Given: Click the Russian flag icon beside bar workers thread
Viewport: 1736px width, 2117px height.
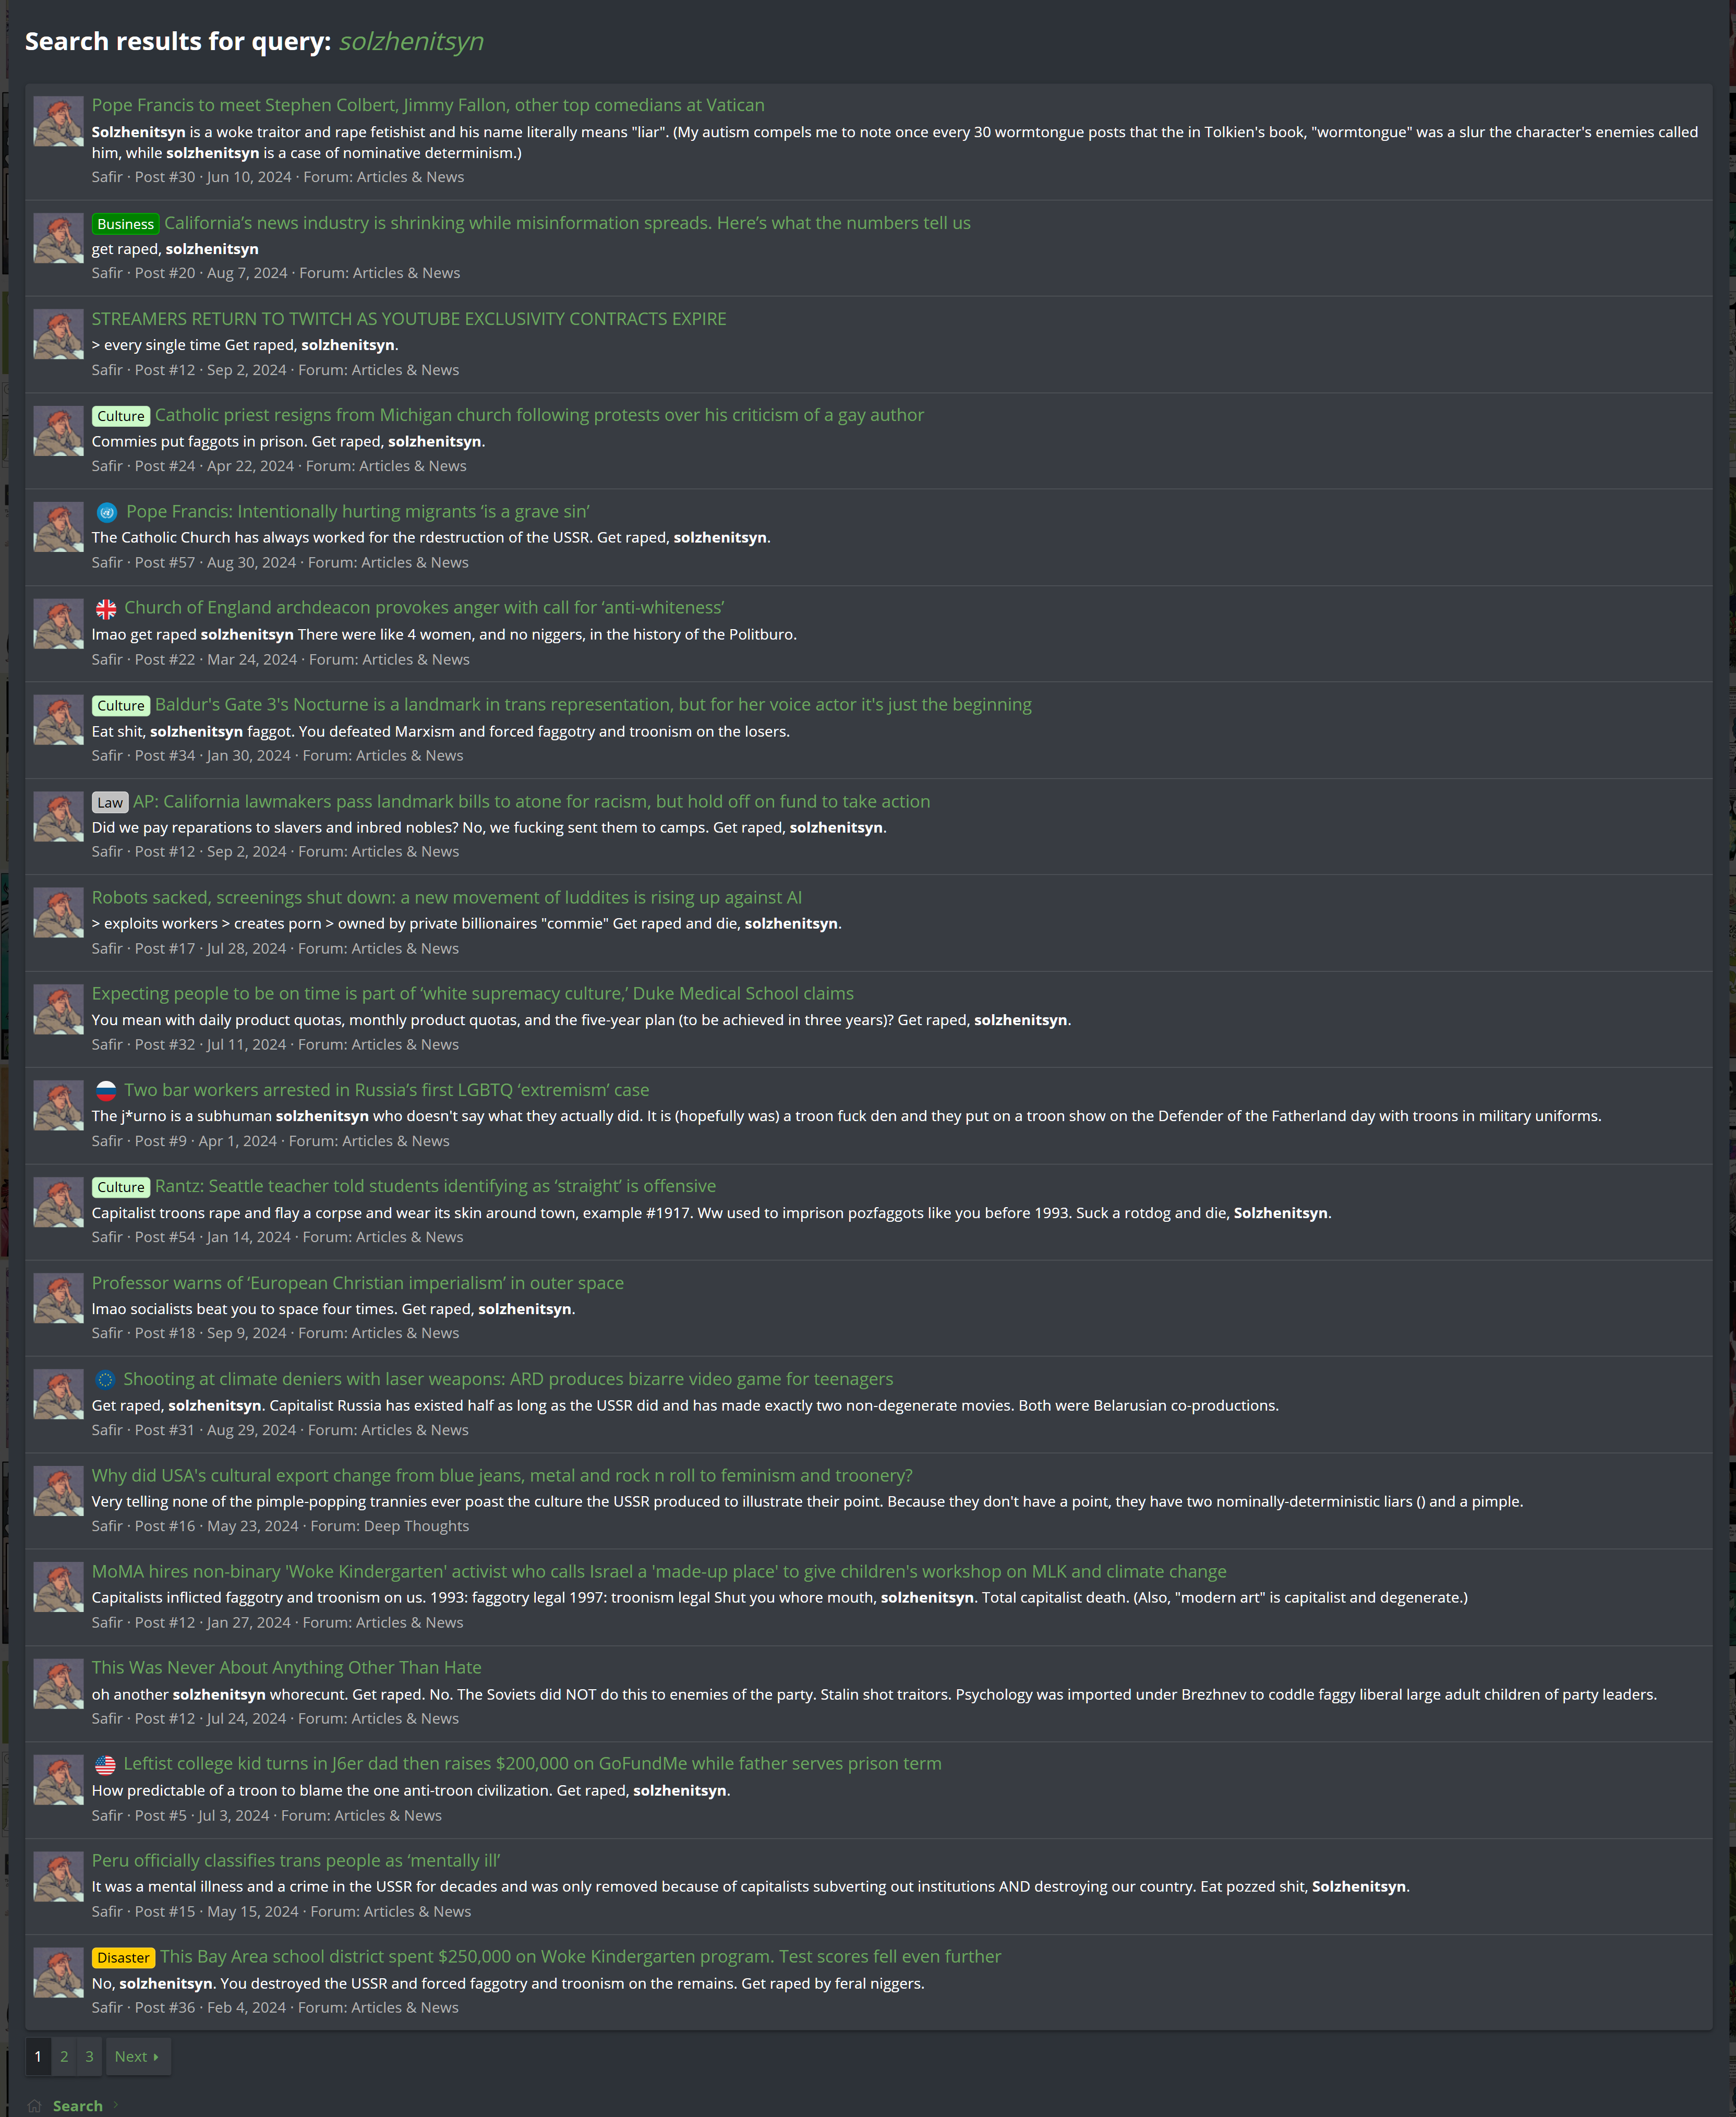Looking at the screenshot, I should tap(106, 1090).
